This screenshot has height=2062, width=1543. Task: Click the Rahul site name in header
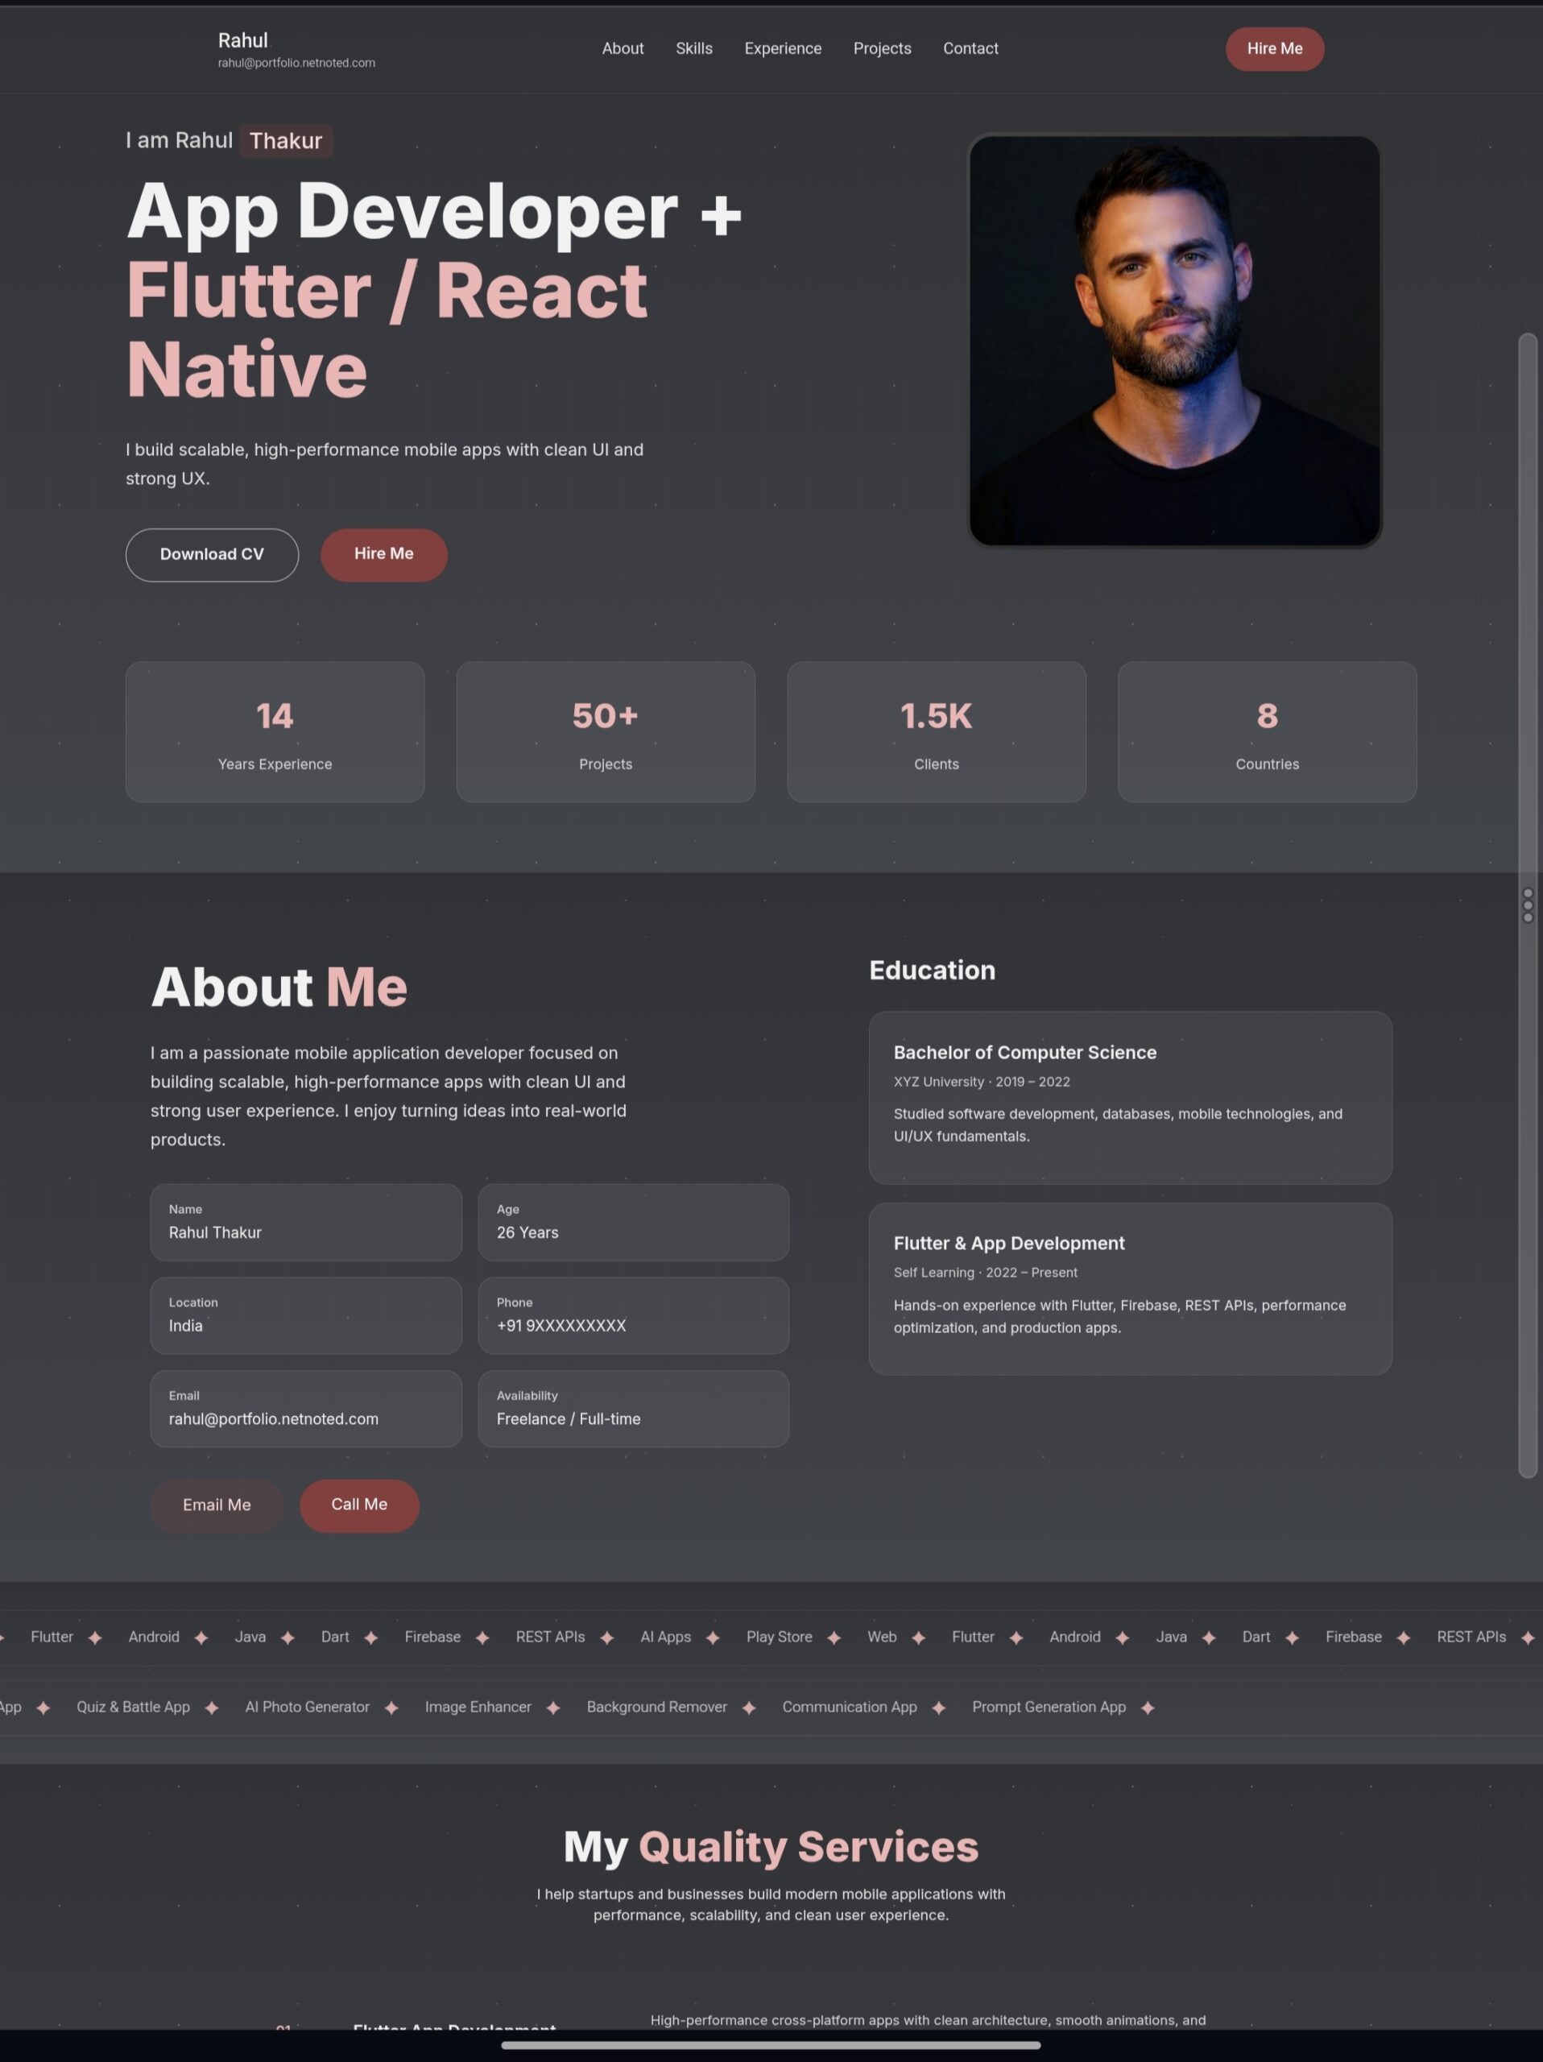click(x=243, y=40)
